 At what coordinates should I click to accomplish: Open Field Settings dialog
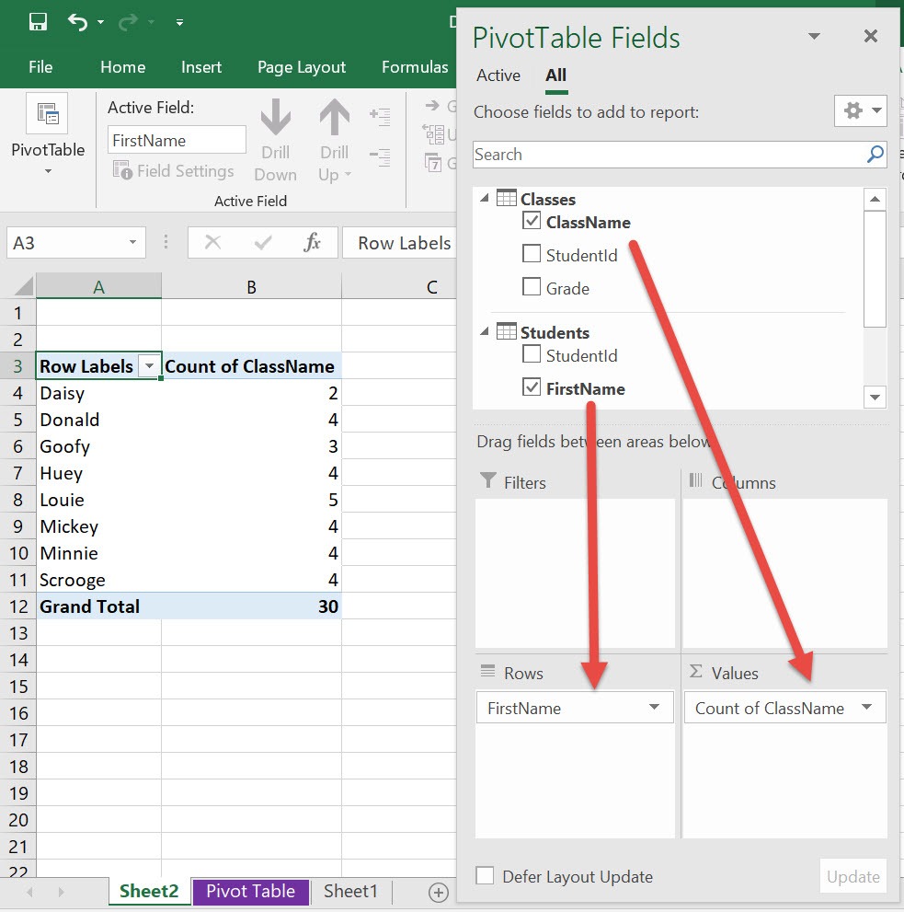[174, 171]
